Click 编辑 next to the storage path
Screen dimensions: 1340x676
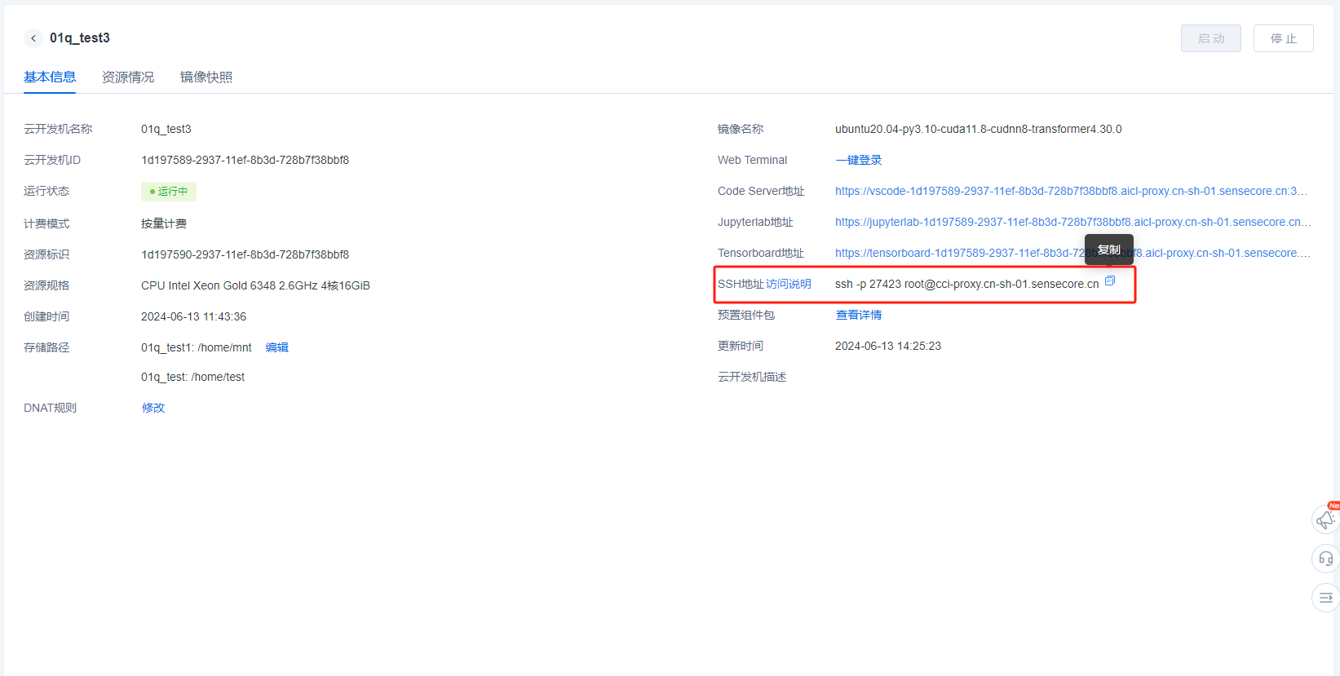[277, 347]
